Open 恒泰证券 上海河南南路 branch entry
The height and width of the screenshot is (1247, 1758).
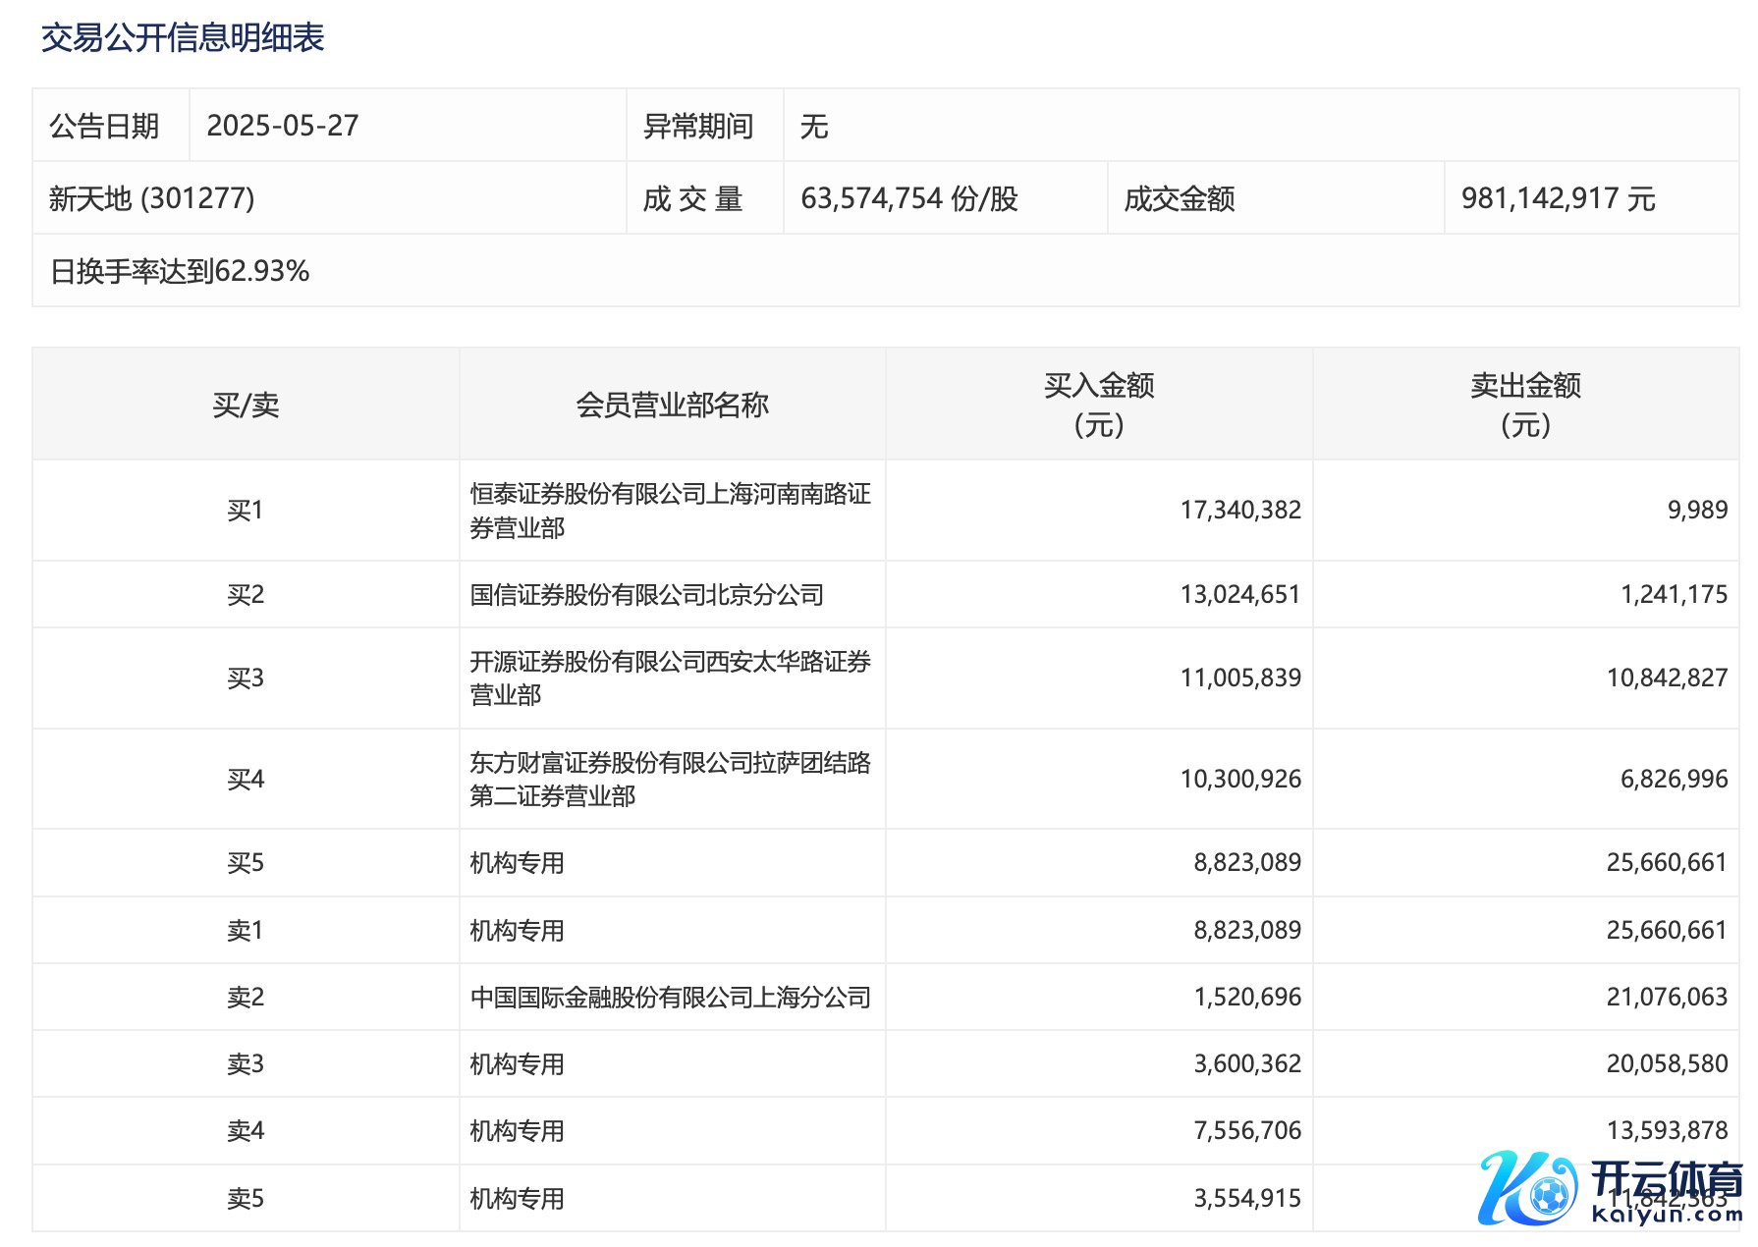670,511
